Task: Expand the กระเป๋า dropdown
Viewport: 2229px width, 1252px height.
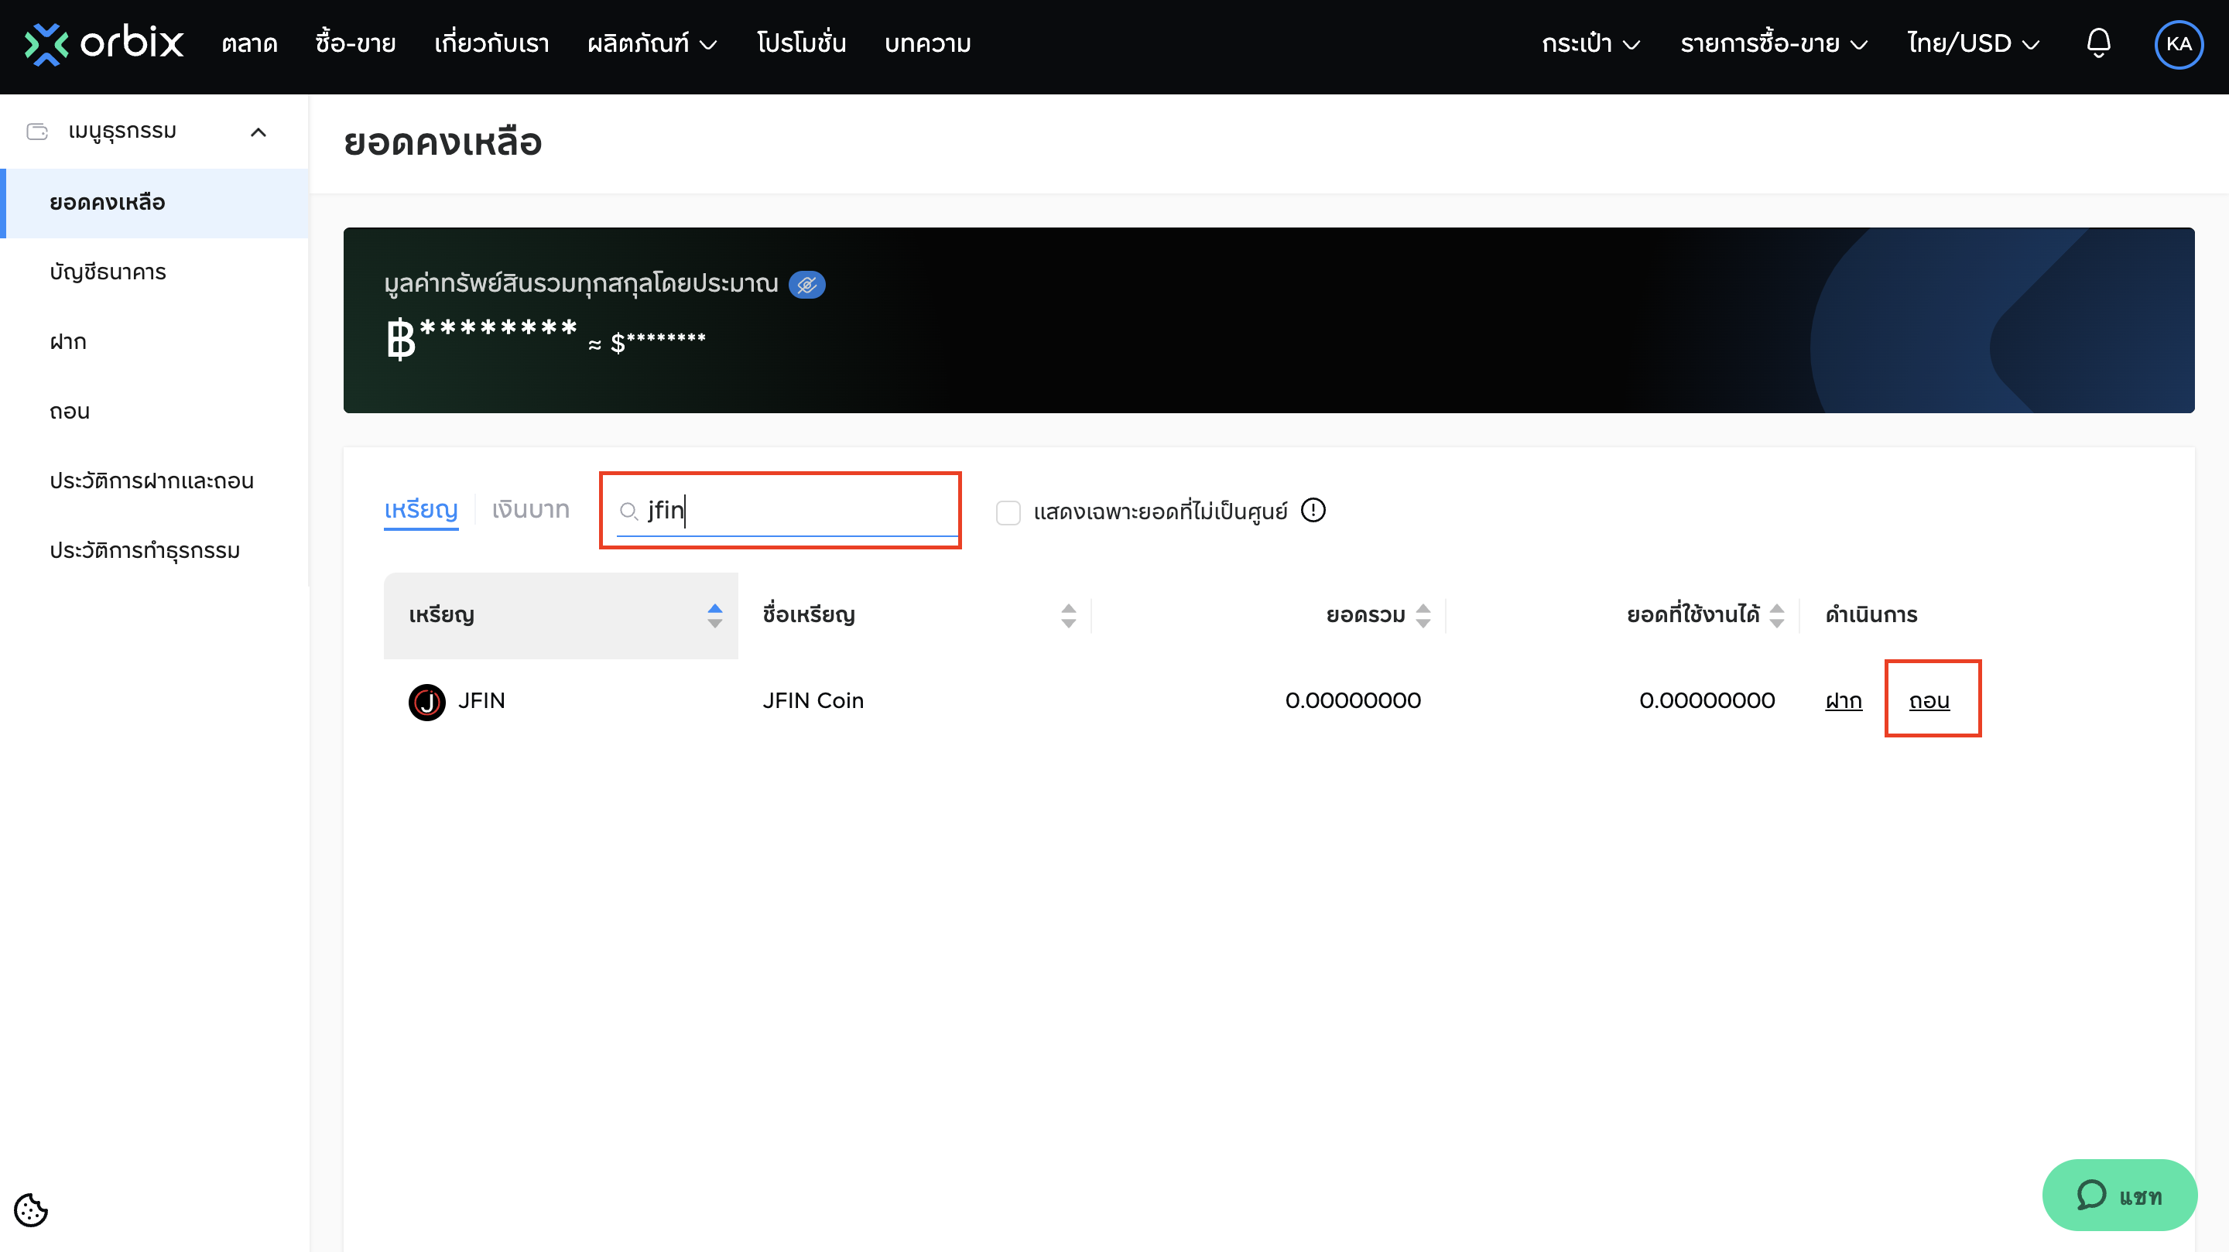Action: 1590,43
